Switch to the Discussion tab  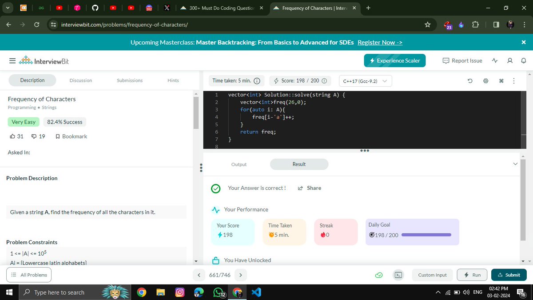tap(81, 80)
